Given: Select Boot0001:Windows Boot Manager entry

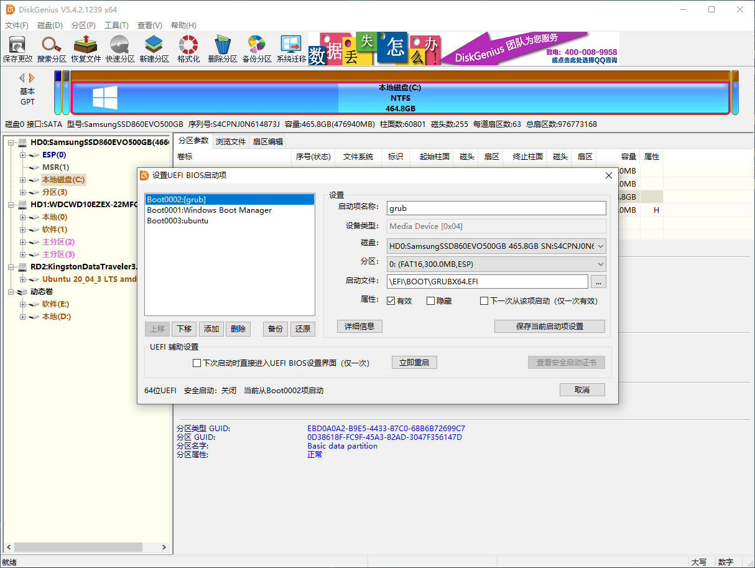Looking at the screenshot, I should 210,210.
